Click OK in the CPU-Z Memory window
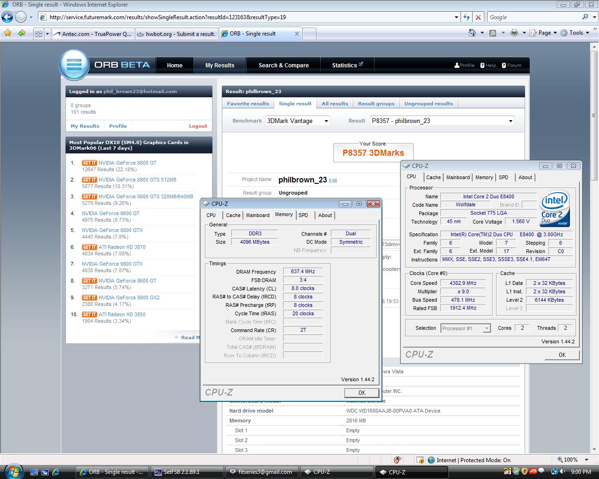Screen dimensions: 599x479 pos(362,392)
